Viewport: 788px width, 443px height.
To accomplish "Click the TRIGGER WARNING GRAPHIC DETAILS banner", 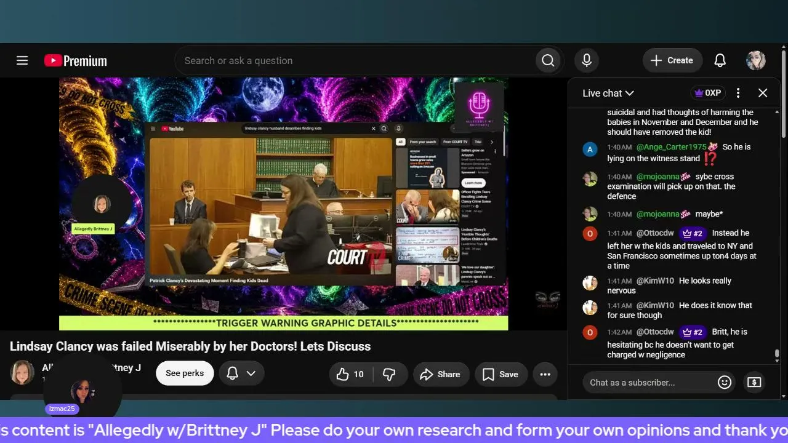I will pyautogui.click(x=284, y=323).
